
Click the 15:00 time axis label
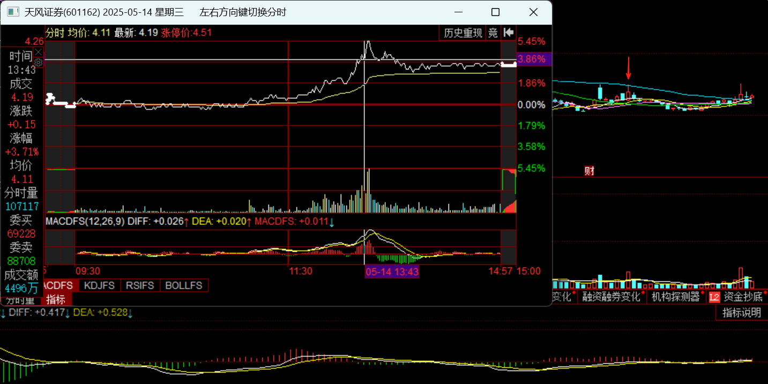529,272
